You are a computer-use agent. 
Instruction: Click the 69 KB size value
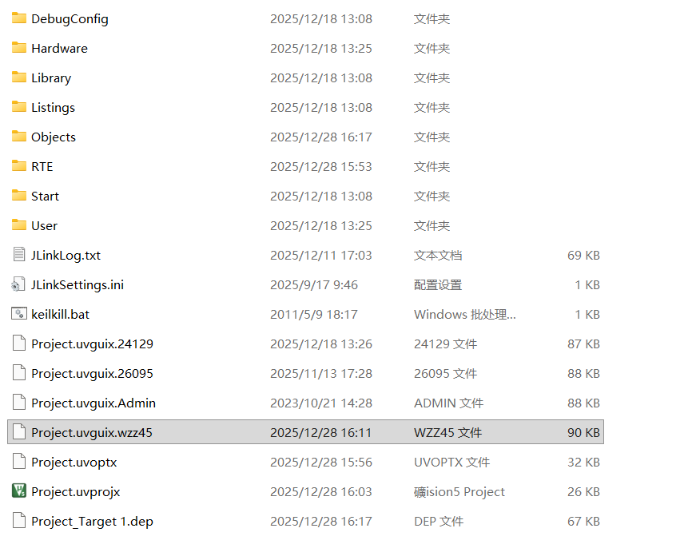583,255
